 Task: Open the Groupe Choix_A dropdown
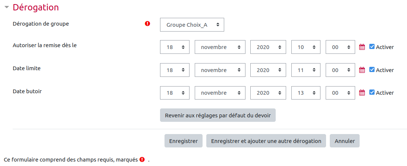pos(192,25)
